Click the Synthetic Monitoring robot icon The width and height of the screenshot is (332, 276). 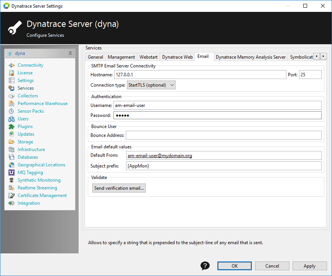(x=12, y=180)
